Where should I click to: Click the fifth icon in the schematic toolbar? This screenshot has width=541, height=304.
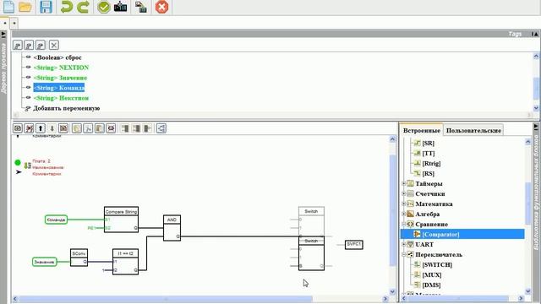pyautogui.click(x=63, y=128)
